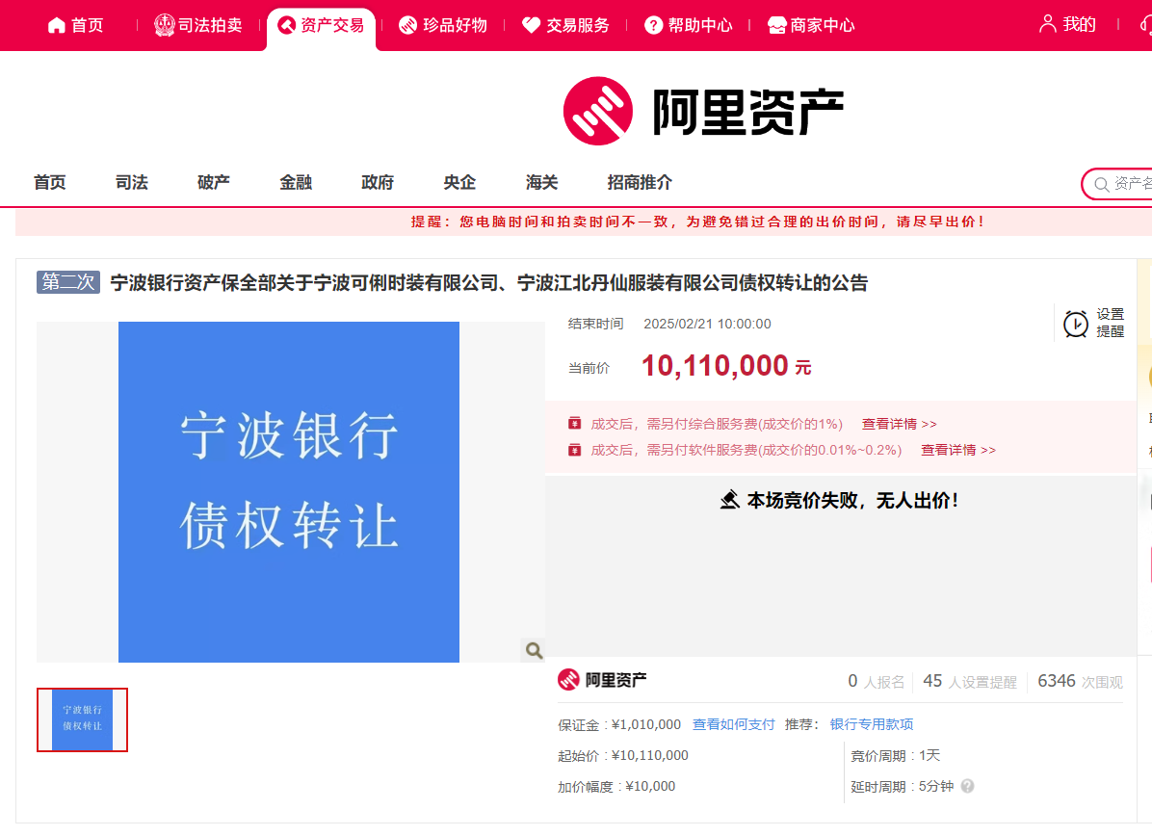
Task: Open the 珍品好物 tab
Action: (x=443, y=25)
